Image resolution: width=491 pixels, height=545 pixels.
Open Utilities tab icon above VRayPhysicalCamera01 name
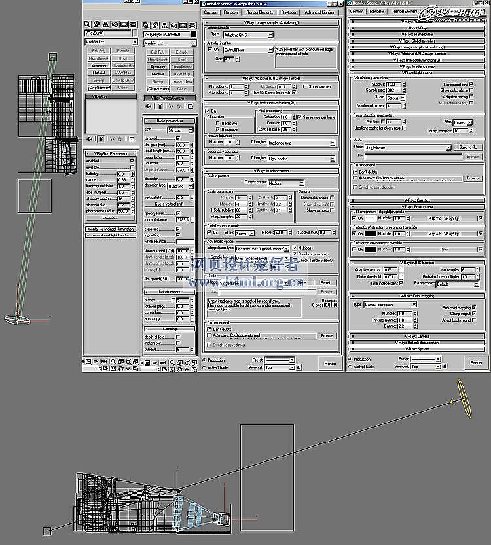coord(192,26)
